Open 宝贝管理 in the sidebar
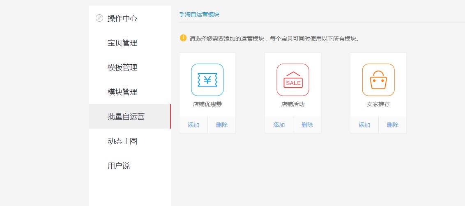The height and width of the screenshot is (206, 465). 122,43
